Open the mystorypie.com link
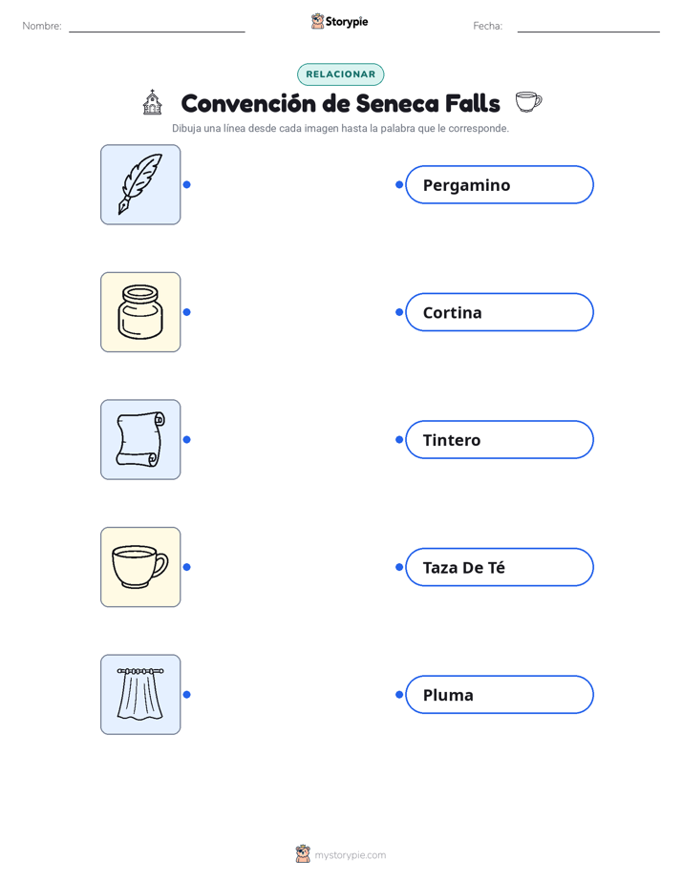Image resolution: width=682 pixels, height=882 pixels. pyautogui.click(x=350, y=855)
